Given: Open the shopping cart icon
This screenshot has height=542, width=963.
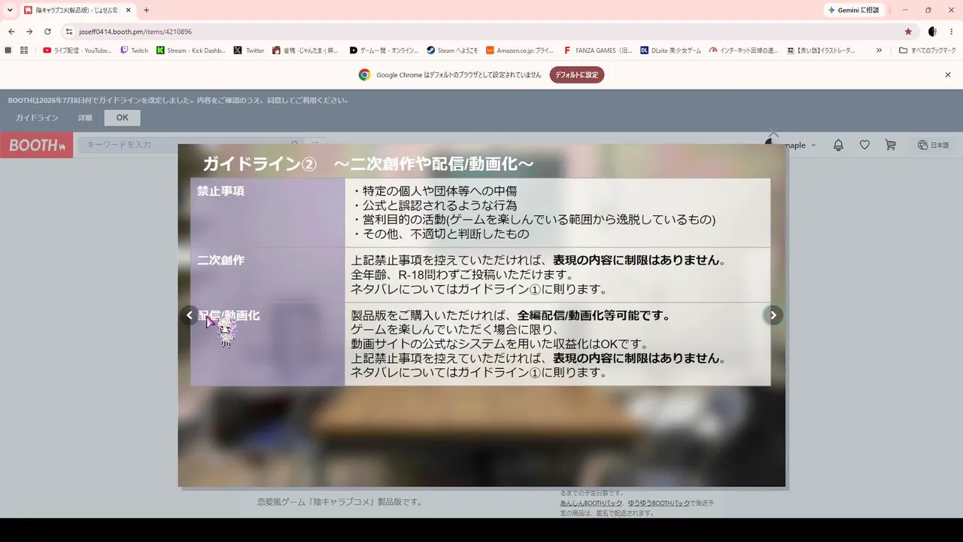Looking at the screenshot, I should 890,145.
